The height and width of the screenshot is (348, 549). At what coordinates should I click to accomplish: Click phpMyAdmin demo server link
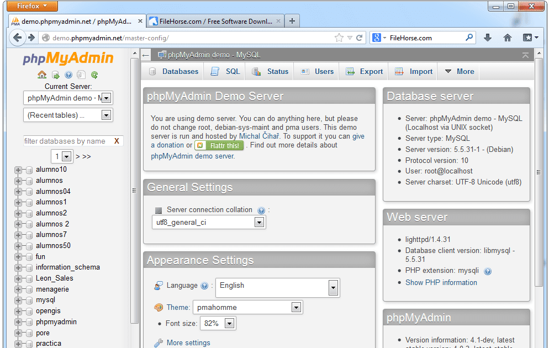pyautogui.click(x=192, y=156)
